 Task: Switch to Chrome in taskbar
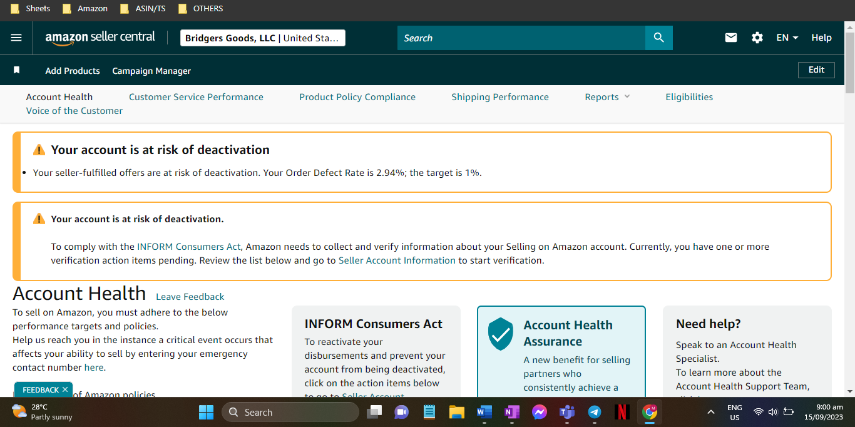650,412
